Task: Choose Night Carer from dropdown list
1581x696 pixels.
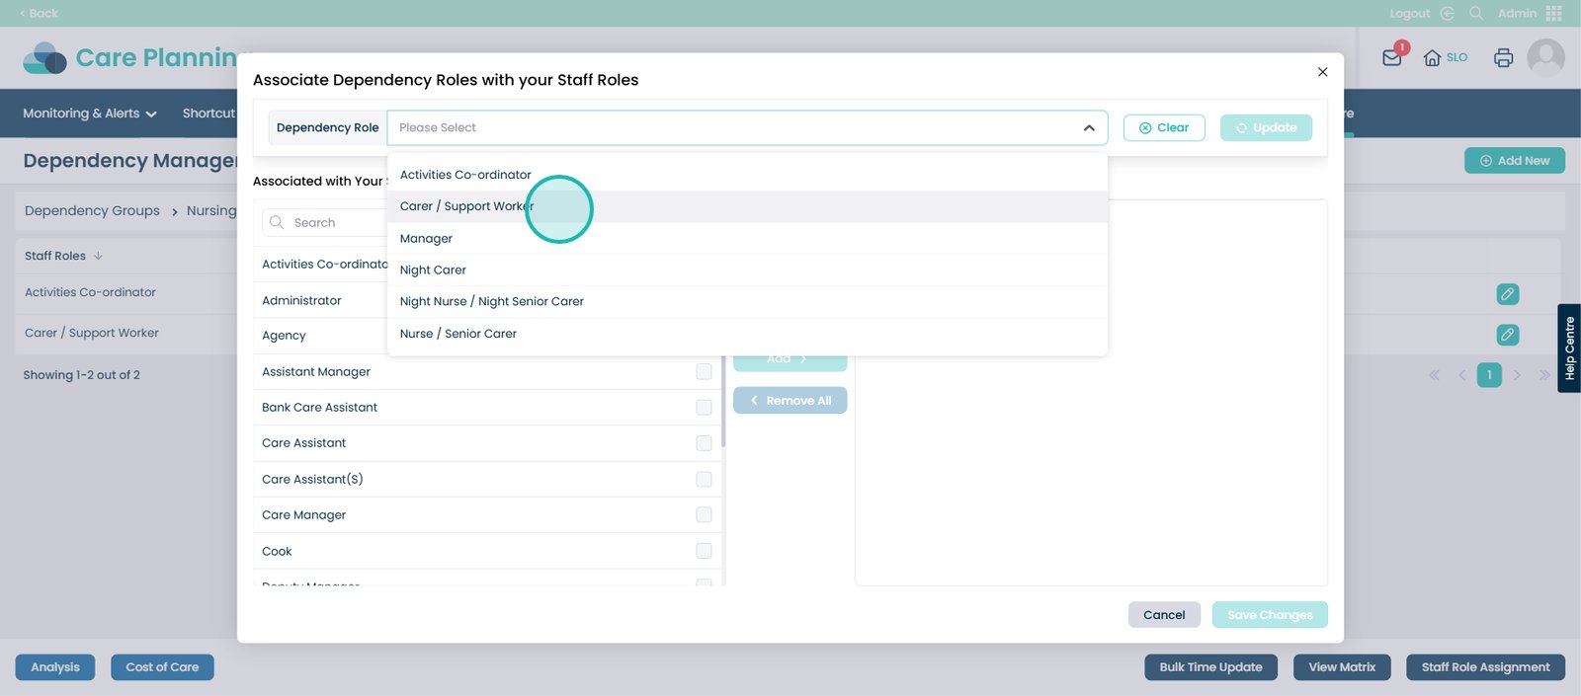Action: coord(433,271)
